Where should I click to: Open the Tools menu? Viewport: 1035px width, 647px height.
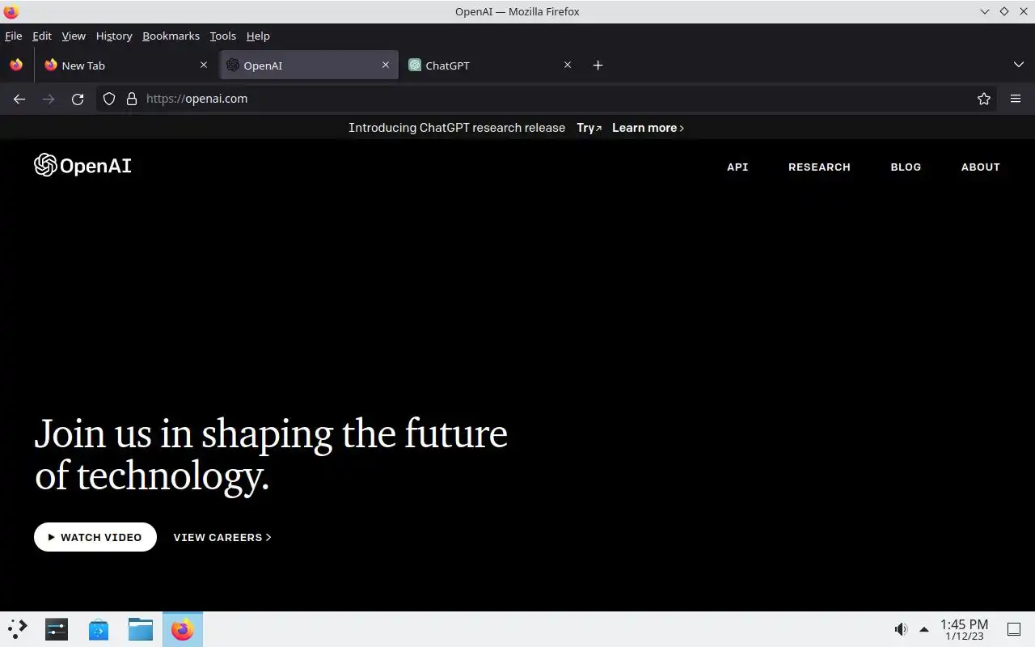(x=223, y=36)
